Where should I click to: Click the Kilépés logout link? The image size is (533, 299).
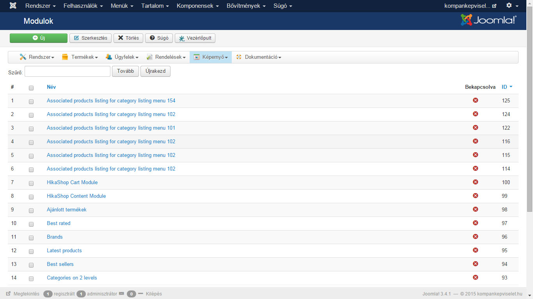pos(154,294)
